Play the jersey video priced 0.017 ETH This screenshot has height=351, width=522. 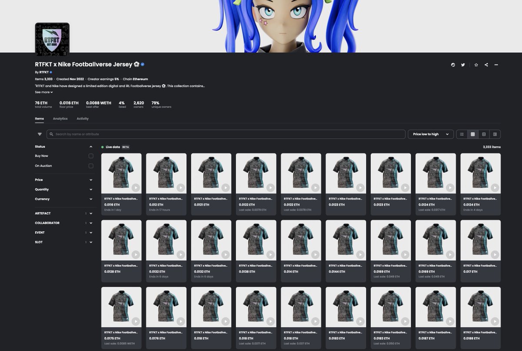click(495, 255)
